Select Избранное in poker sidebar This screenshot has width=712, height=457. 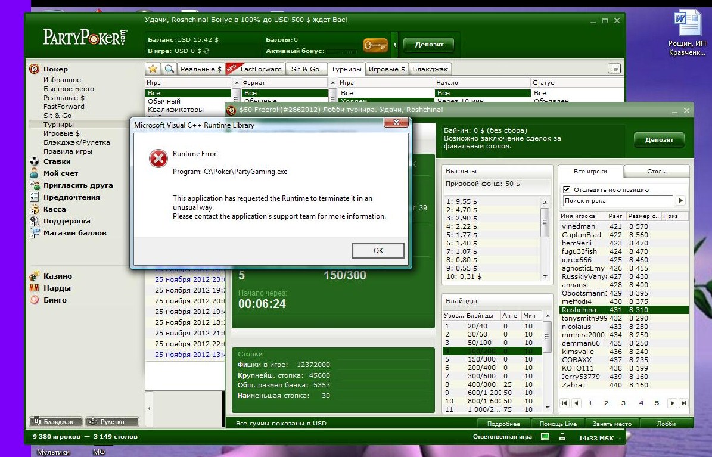pos(62,80)
